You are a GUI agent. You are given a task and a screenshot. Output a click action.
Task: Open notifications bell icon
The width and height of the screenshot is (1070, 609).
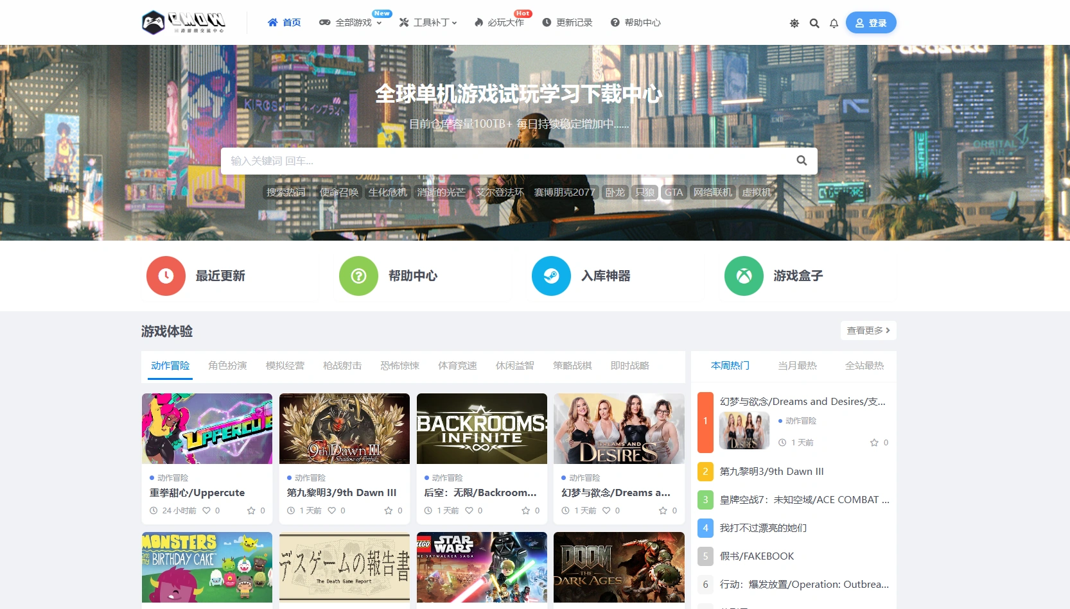834,23
